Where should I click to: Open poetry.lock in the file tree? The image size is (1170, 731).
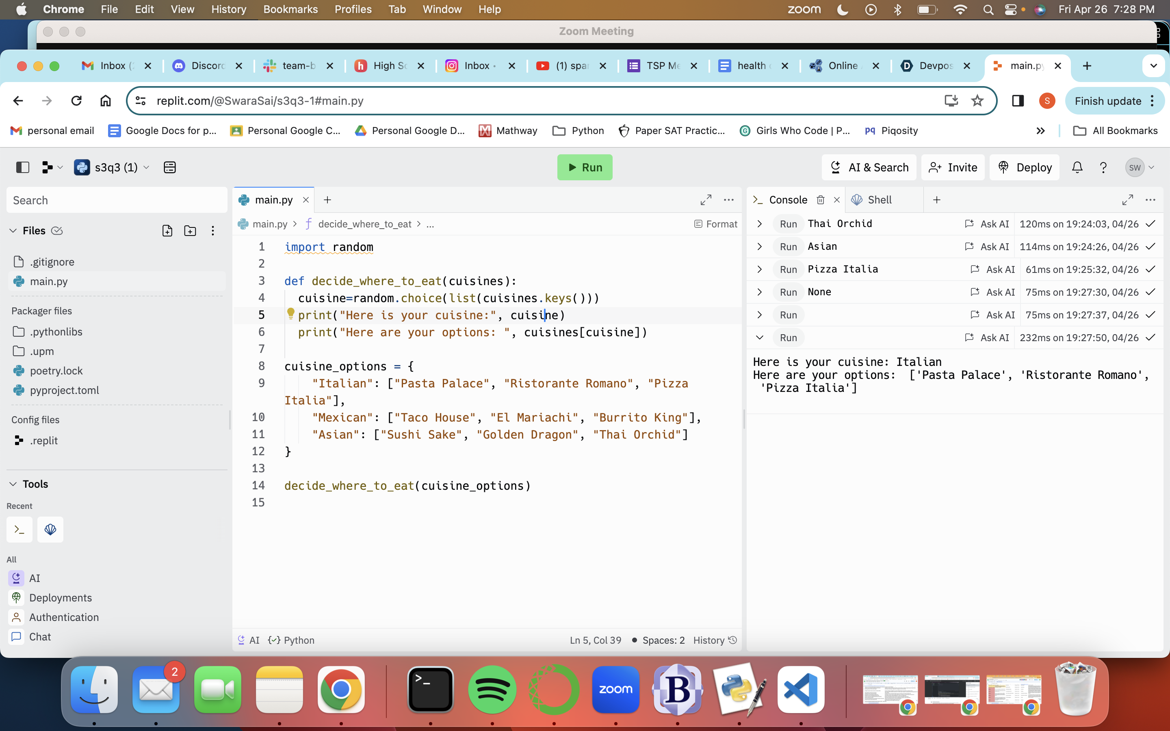56,371
